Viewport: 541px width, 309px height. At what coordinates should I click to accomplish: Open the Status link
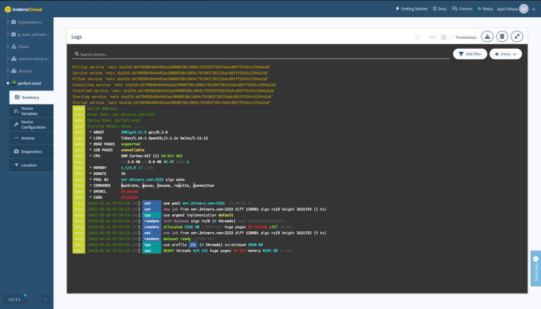point(486,9)
